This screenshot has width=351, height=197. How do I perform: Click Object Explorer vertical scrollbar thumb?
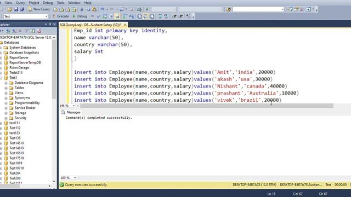click(x=54, y=69)
